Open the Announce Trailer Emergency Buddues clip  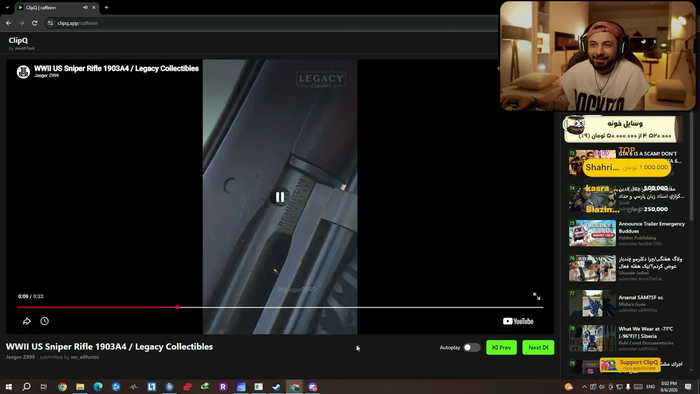tap(651, 228)
